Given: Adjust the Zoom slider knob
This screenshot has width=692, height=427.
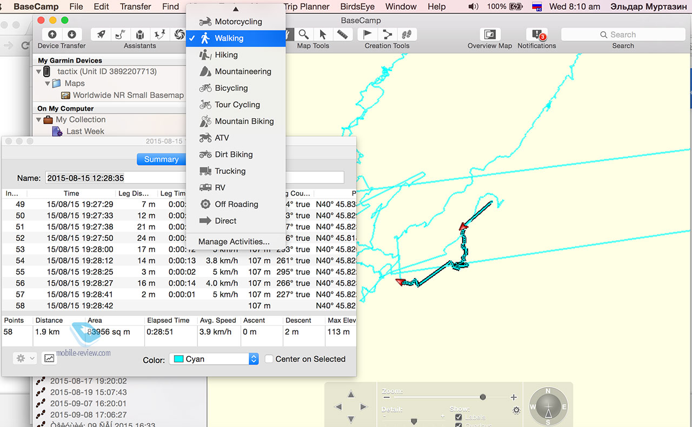Looking at the screenshot, I should click(x=483, y=397).
